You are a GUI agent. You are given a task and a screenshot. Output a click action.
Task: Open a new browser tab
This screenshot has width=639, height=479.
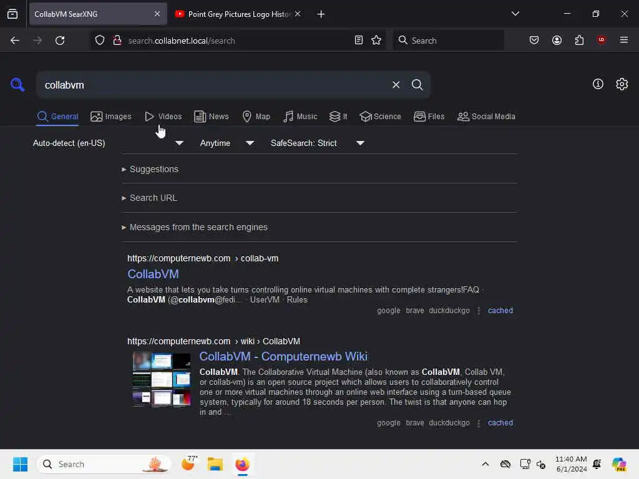click(321, 14)
